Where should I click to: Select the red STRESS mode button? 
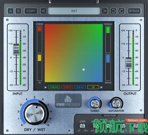(67, 87)
